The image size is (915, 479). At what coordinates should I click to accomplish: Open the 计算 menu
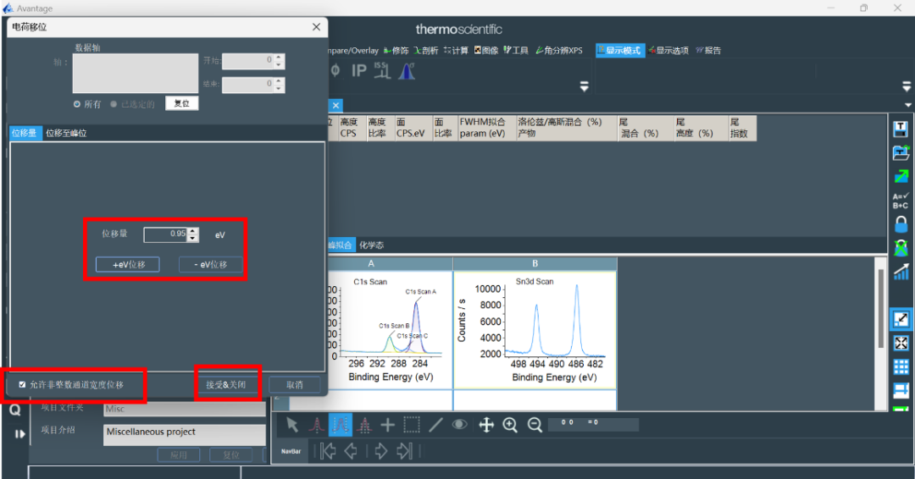click(456, 51)
